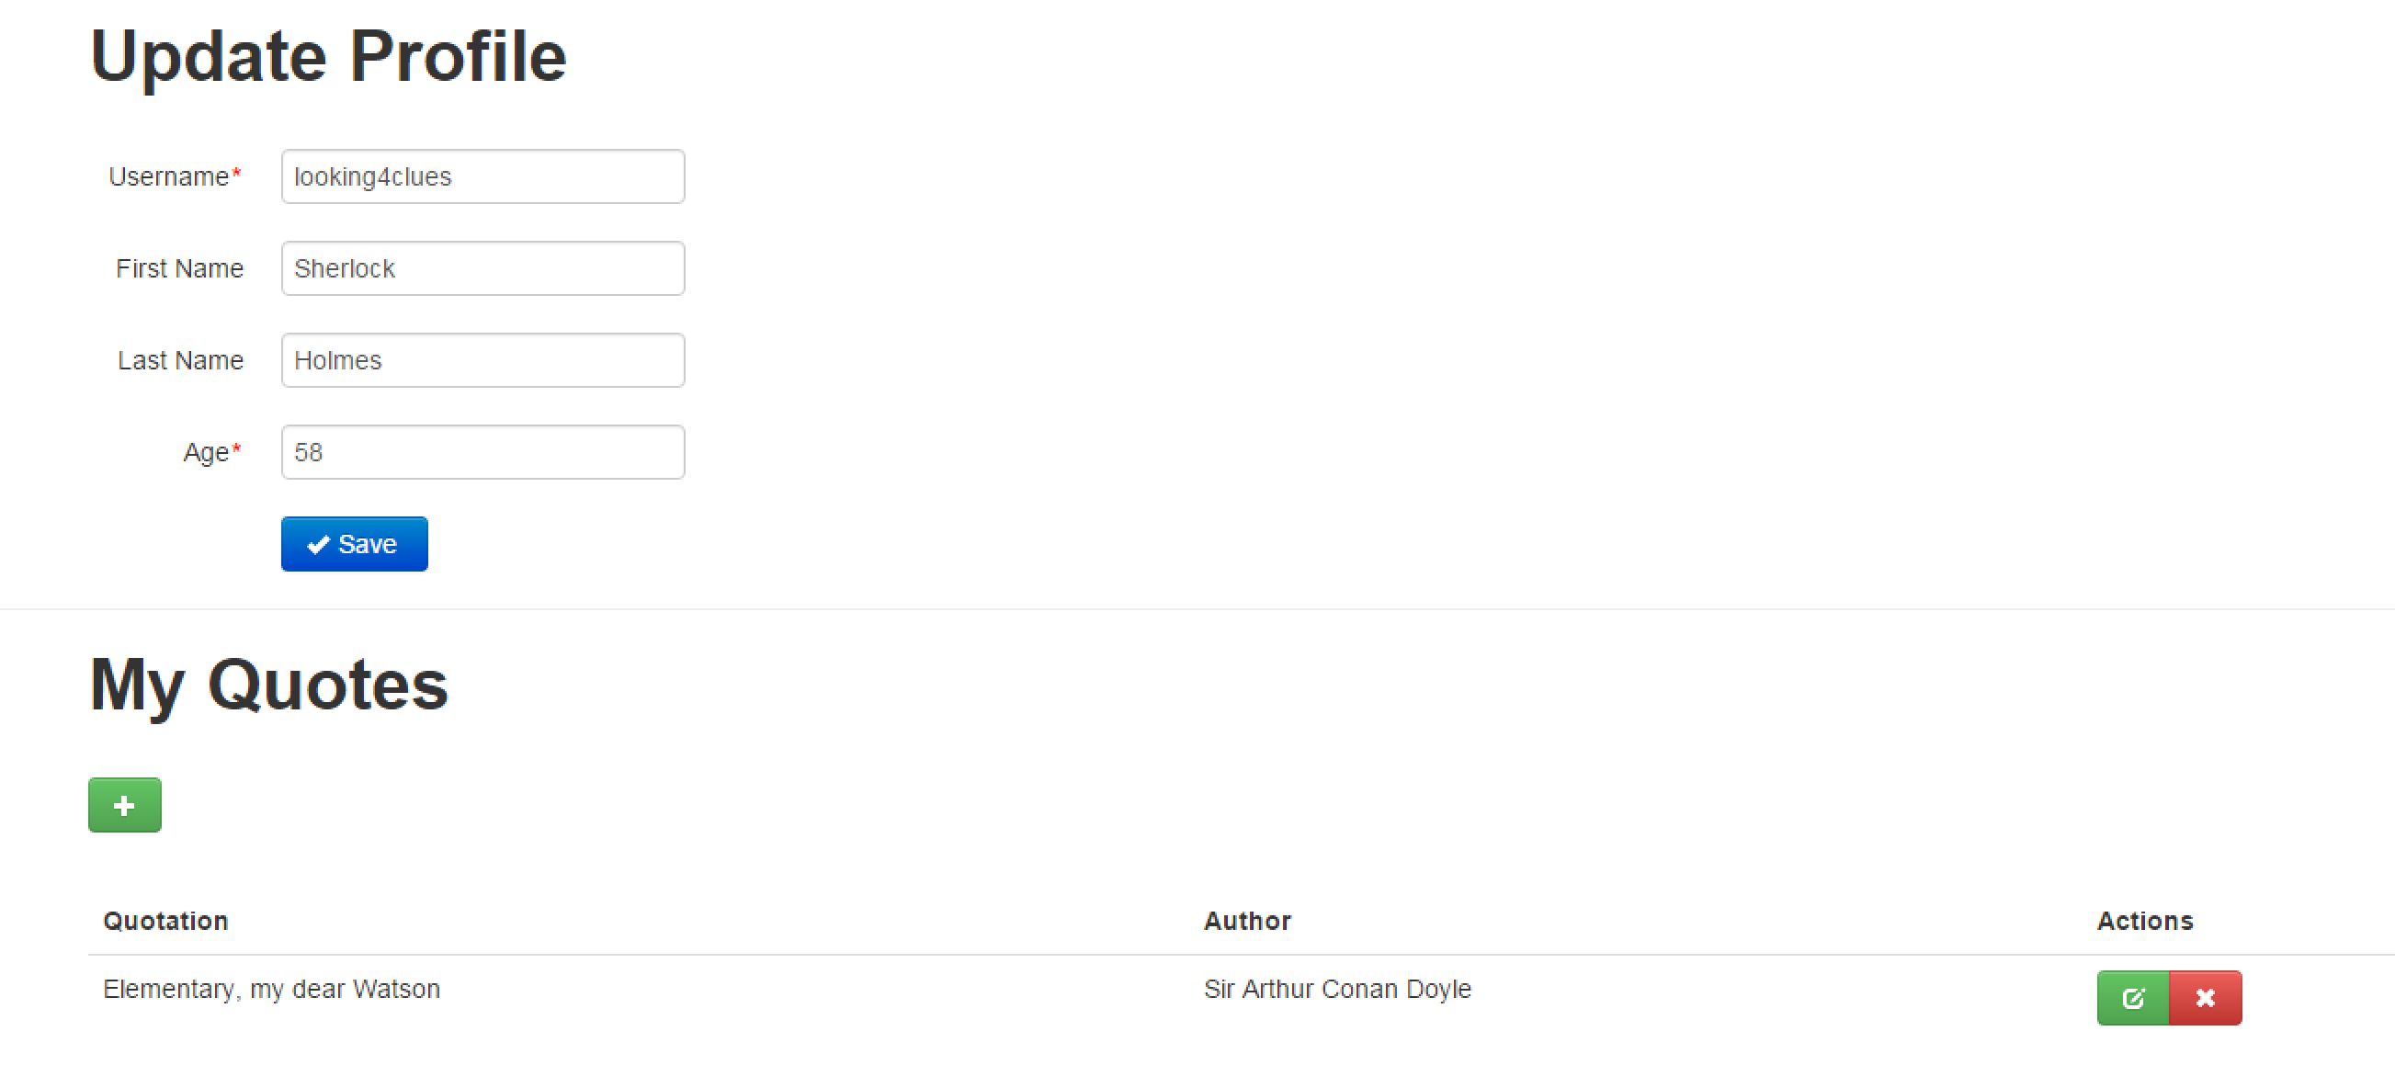Delete the Sir Arthur Conan Doyle quote
This screenshot has width=2395, height=1088.
click(x=2206, y=998)
